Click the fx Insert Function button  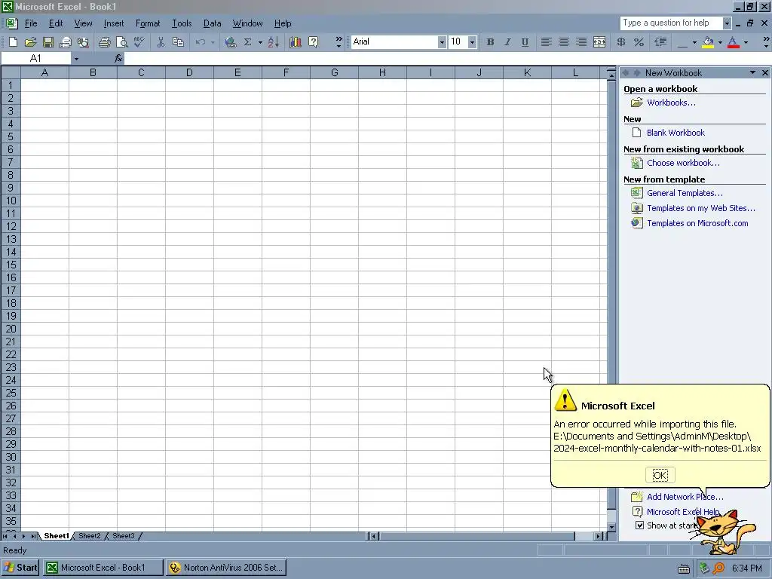click(118, 59)
